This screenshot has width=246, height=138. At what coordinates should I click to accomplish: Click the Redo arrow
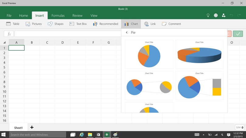click(x=239, y=15)
